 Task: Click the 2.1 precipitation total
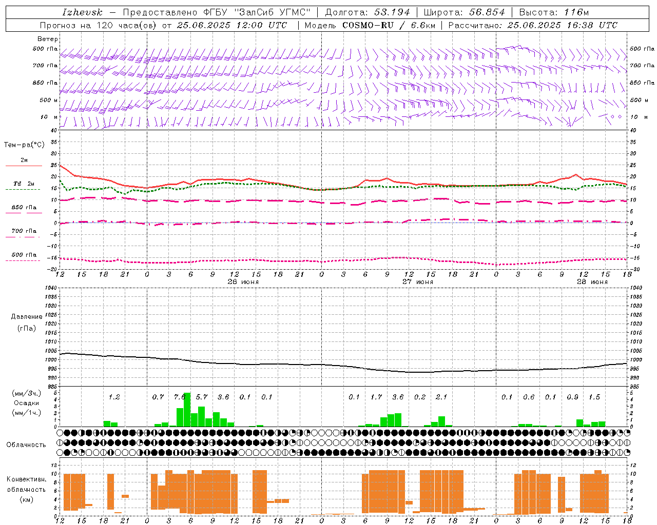click(441, 397)
